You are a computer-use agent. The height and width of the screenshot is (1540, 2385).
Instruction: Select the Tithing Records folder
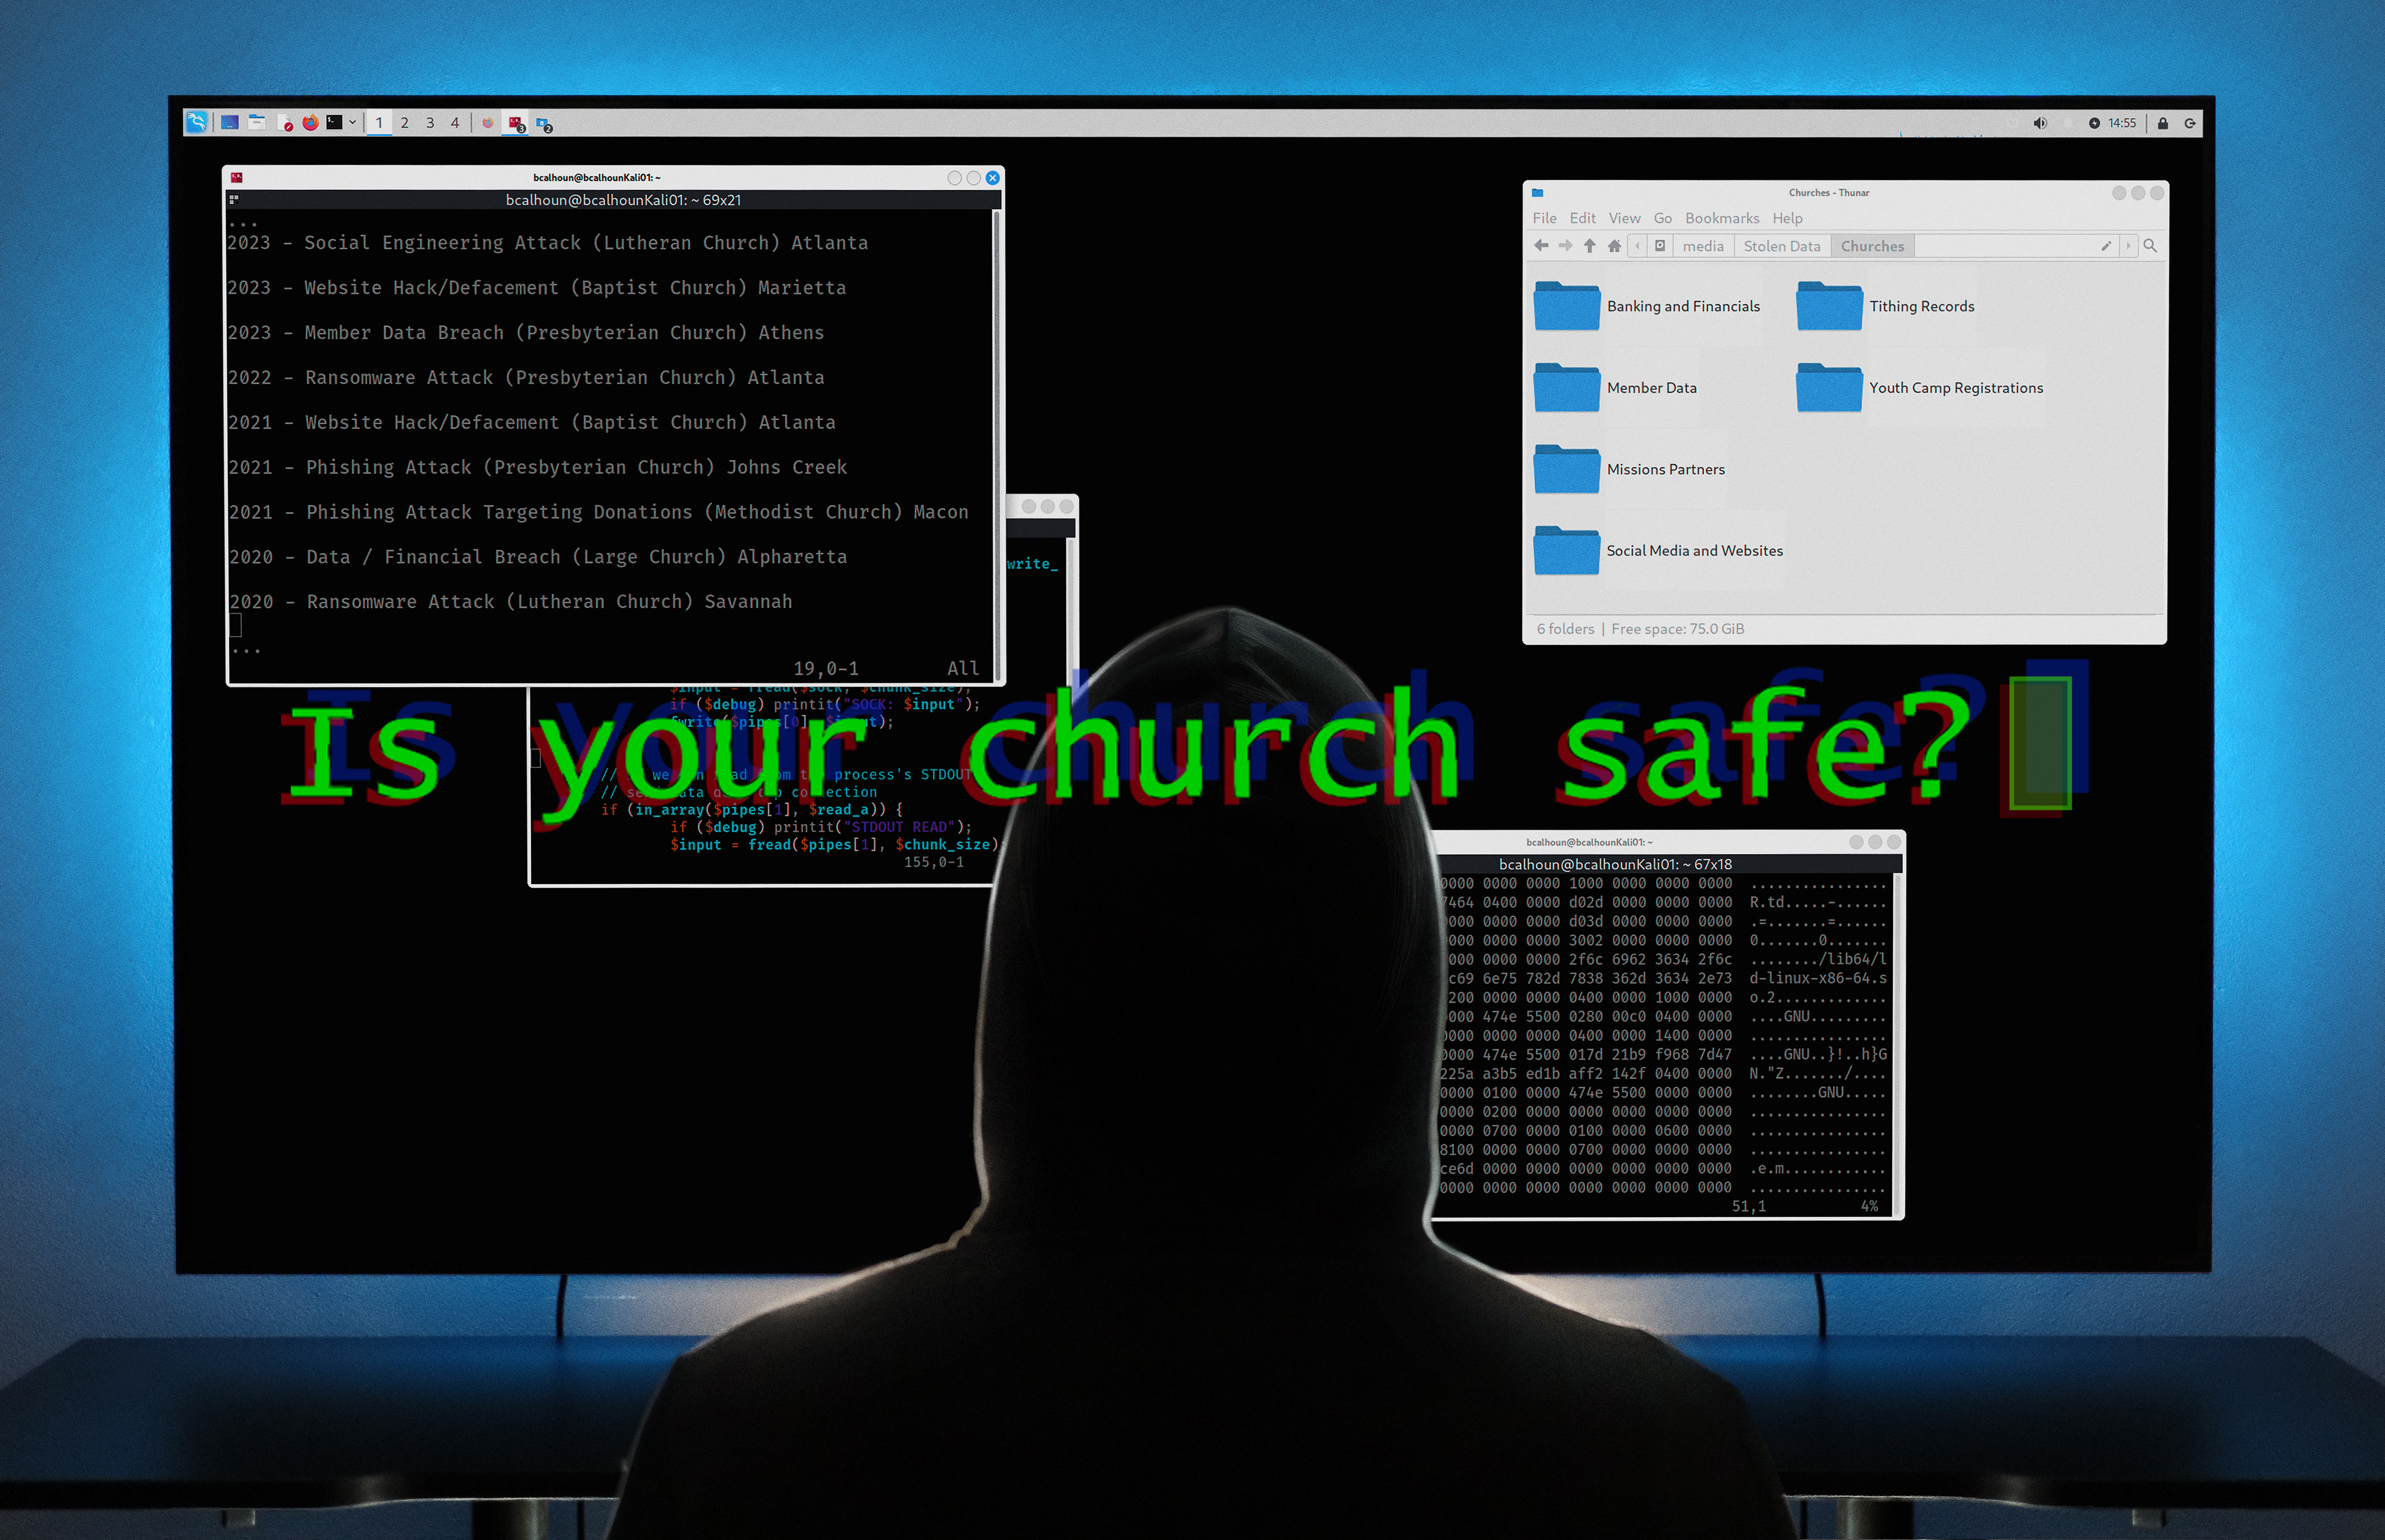(x=1886, y=306)
